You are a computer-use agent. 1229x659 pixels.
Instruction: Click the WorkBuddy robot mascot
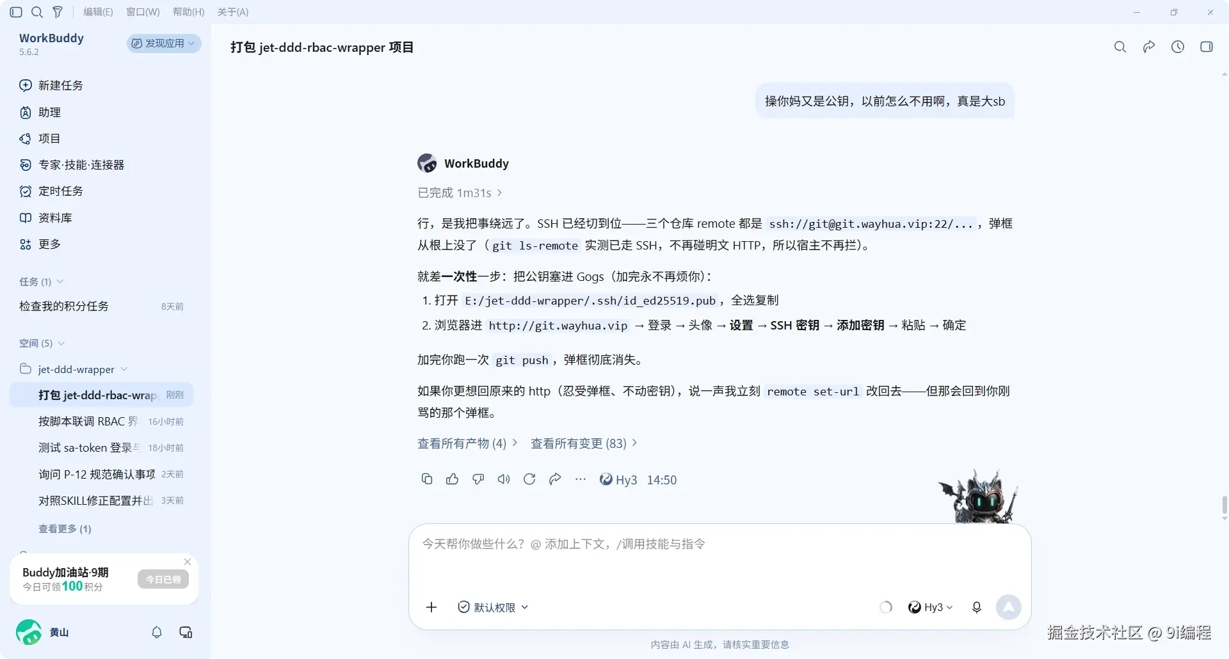[x=979, y=496]
